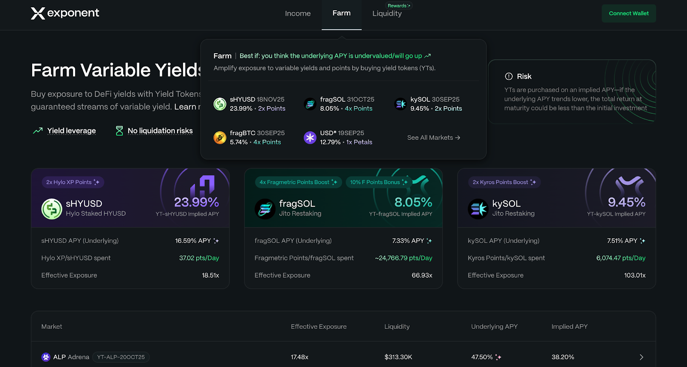Click the fragBTC bitcoin icon in dropdown
Screen dimensions: 687x367
tap(220, 138)
